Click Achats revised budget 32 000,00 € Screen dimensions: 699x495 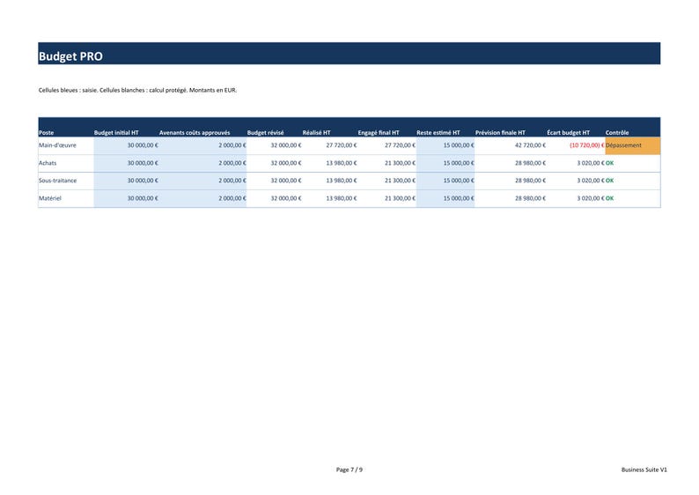pos(286,163)
